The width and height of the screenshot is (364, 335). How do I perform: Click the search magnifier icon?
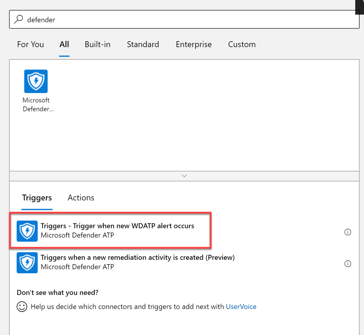[19, 19]
